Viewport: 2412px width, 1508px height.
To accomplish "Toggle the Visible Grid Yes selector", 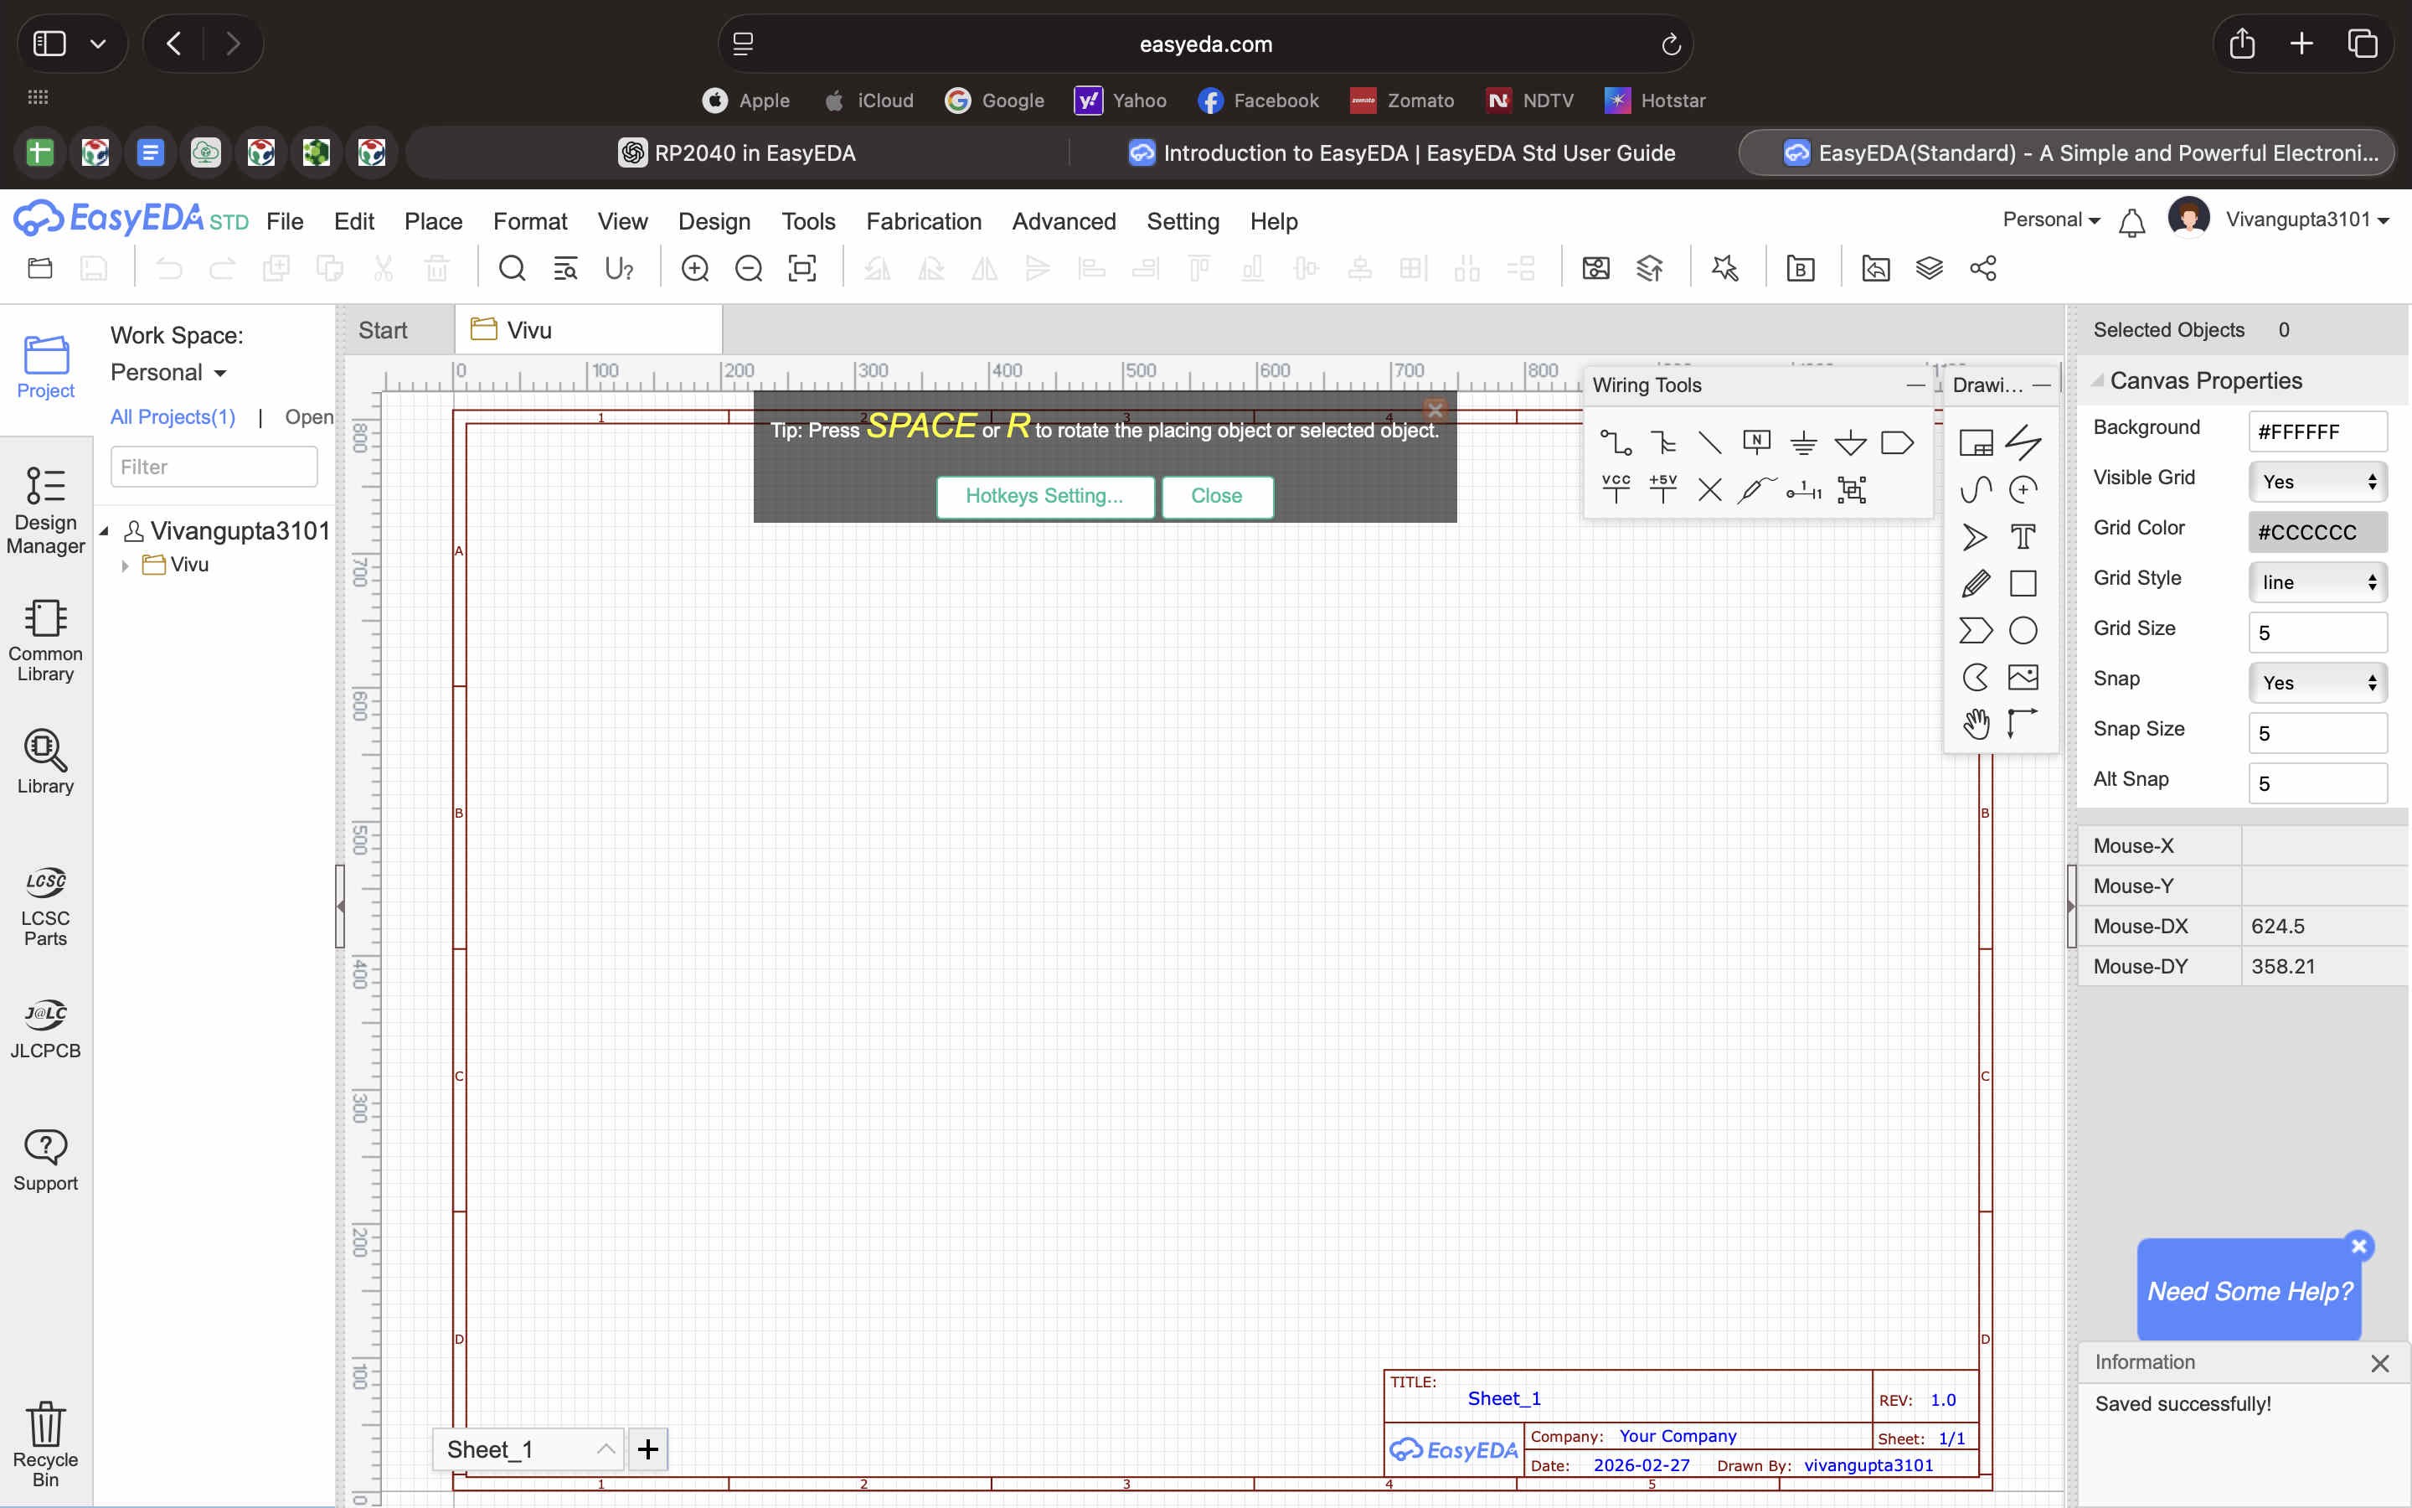I will [2317, 482].
